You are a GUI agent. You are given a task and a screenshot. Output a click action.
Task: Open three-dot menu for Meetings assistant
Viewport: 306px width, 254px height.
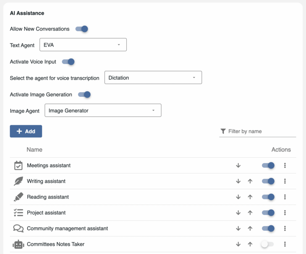click(x=285, y=166)
